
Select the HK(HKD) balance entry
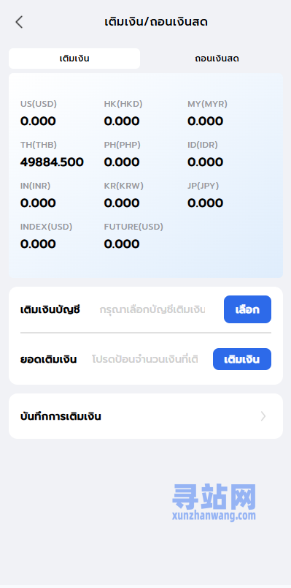(x=123, y=113)
